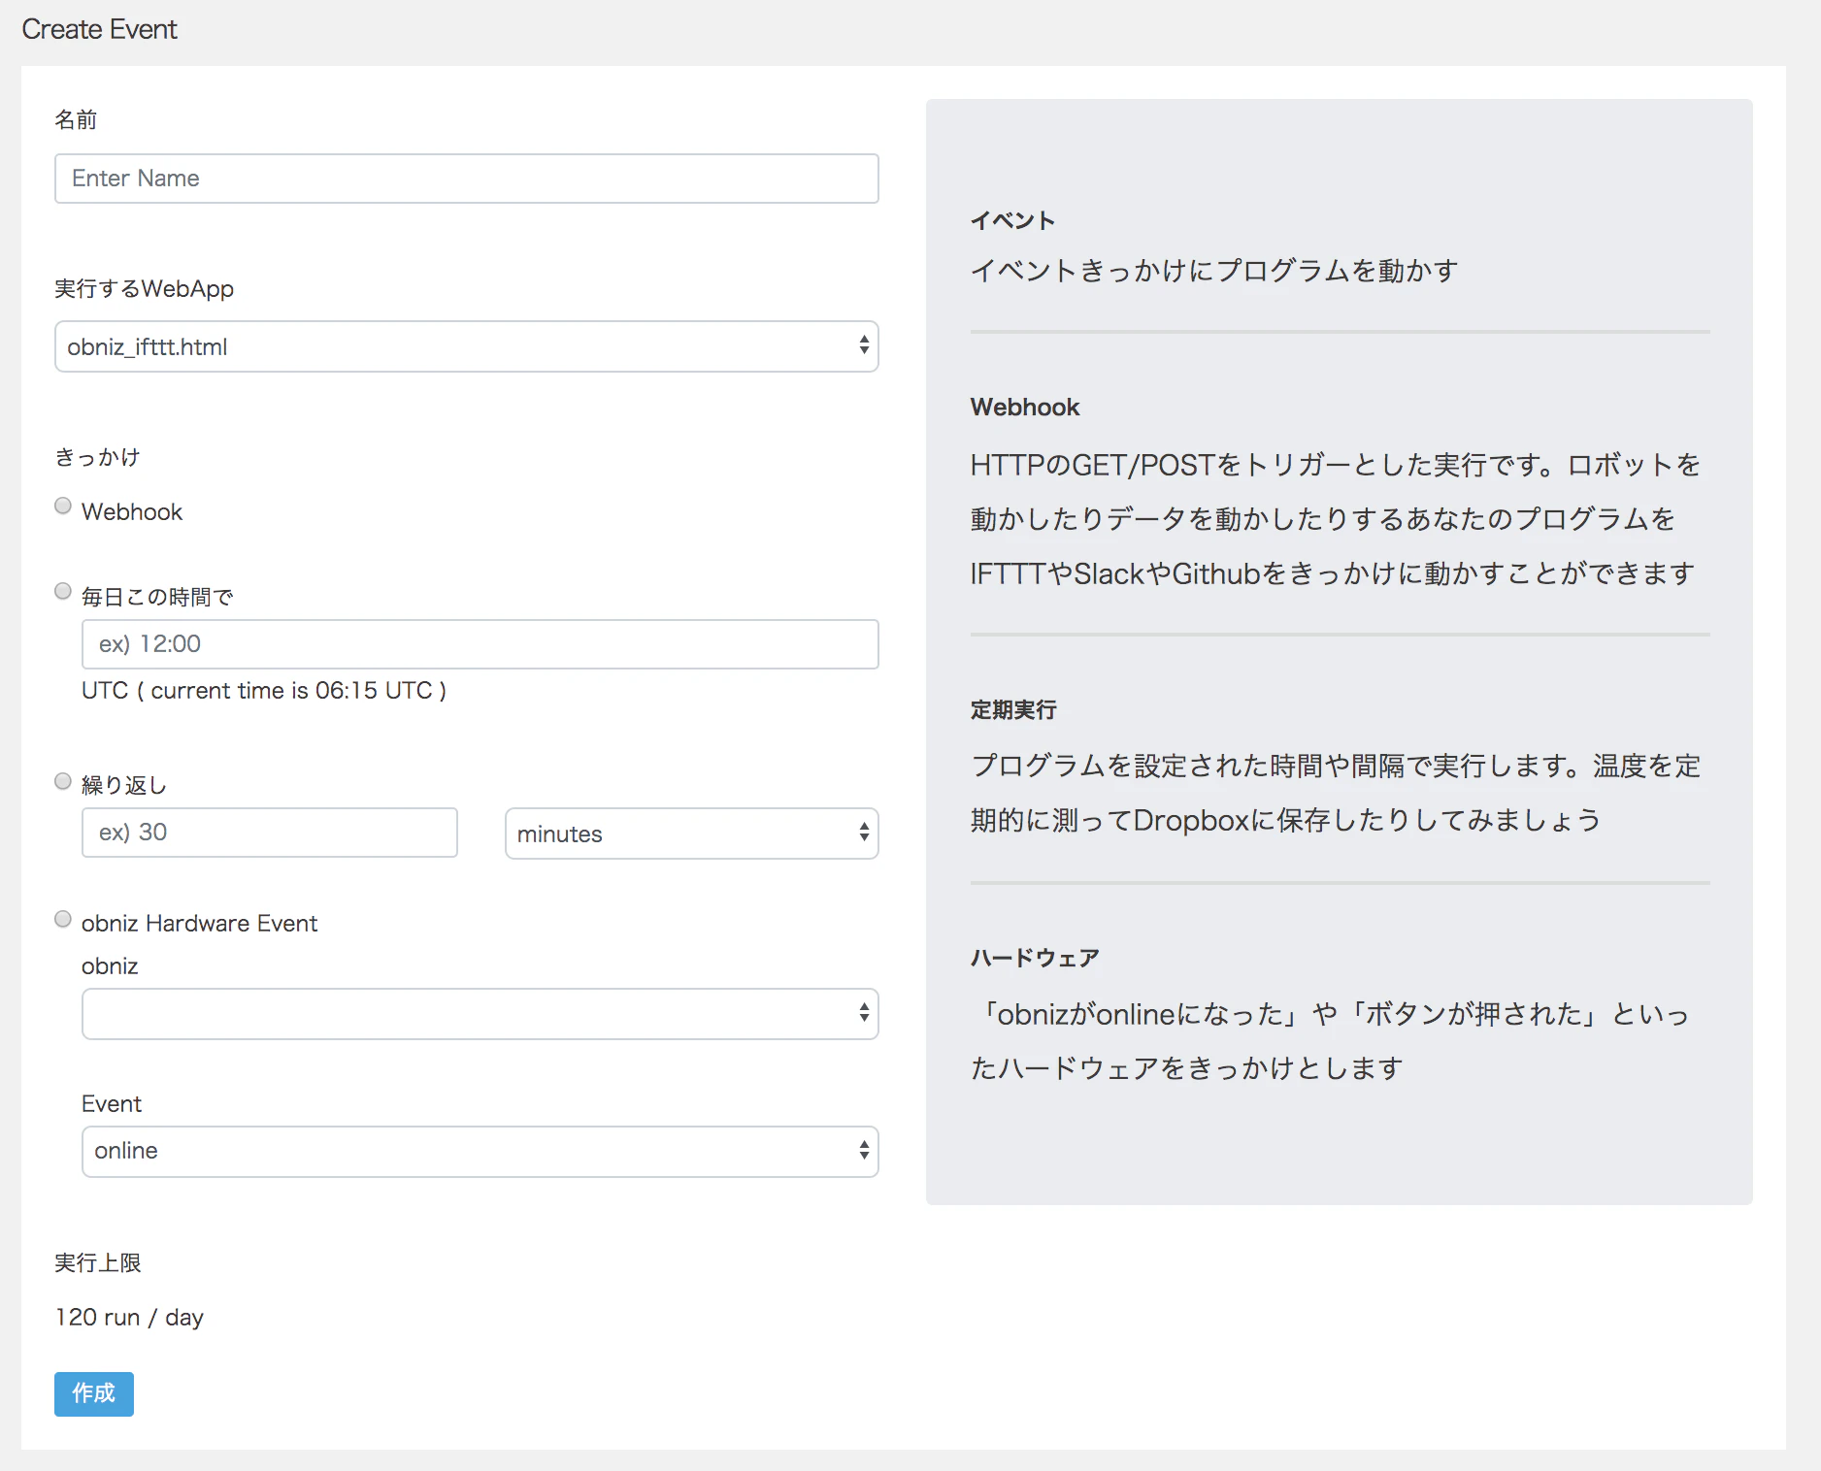The height and width of the screenshot is (1471, 1821).
Task: Open the 実行するWebApp dropdown showing obniz_ifttt.html
Action: 467,346
